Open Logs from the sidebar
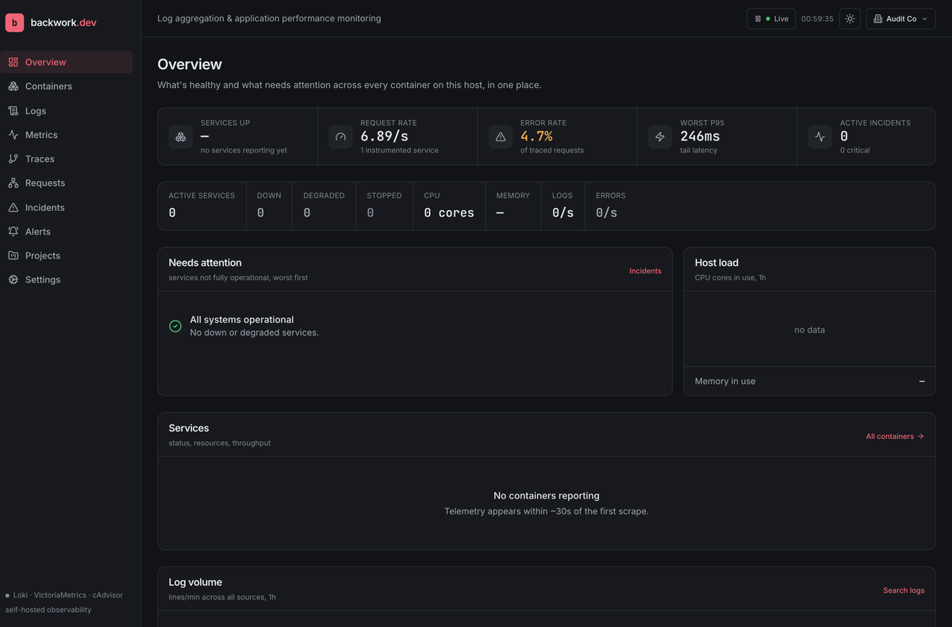 [67, 111]
